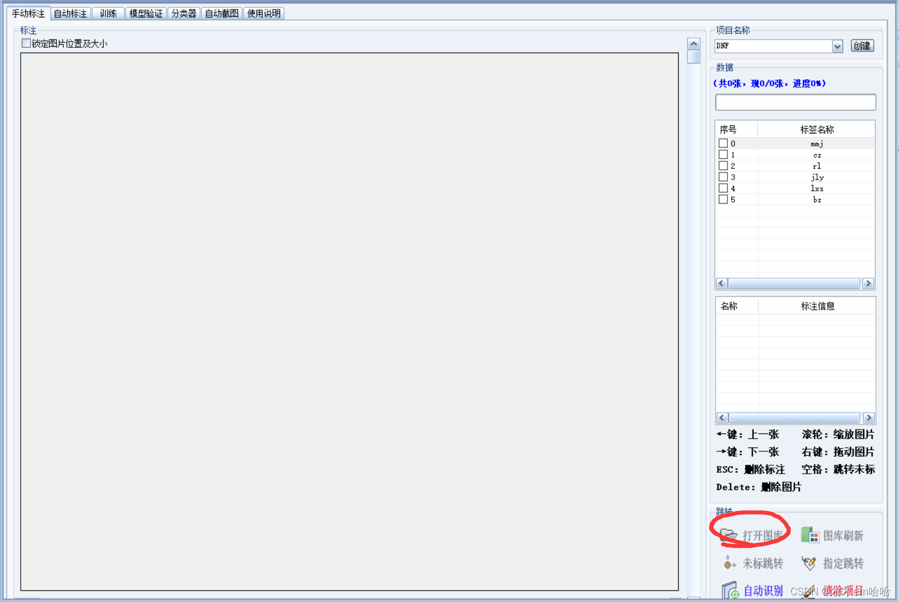
Task: Enable the 锁定图片位置及大小 checkbox
Action: pyautogui.click(x=26, y=43)
